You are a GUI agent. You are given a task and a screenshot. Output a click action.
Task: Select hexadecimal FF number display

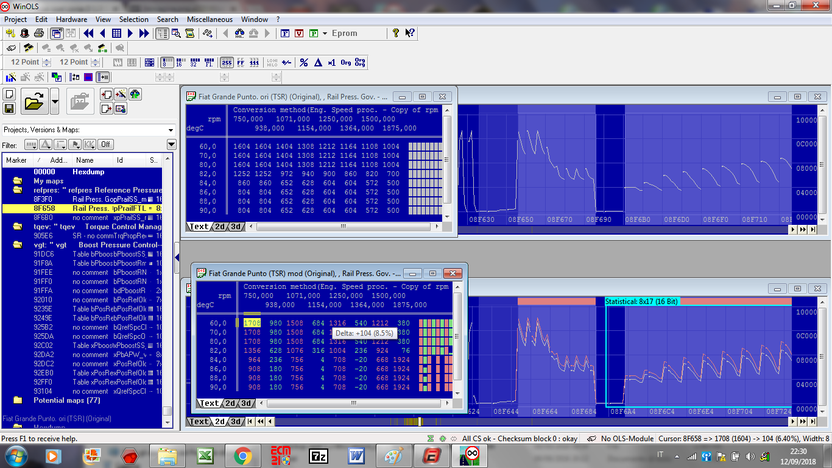pyautogui.click(x=241, y=62)
